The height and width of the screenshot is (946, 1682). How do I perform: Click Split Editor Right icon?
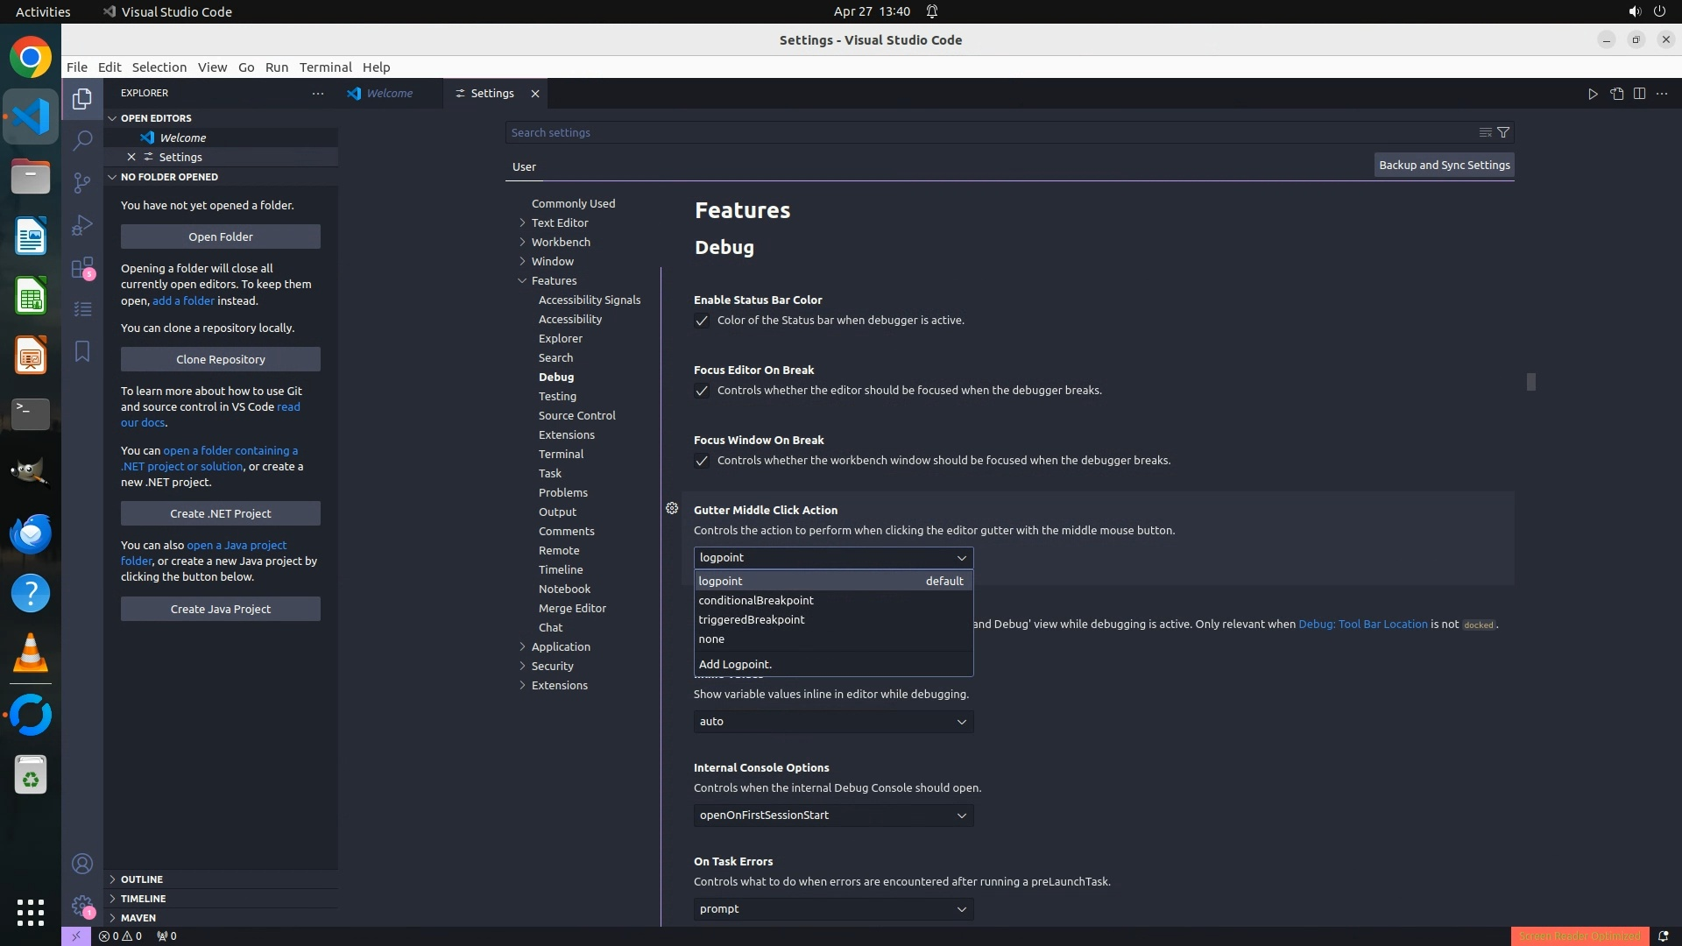(x=1639, y=94)
